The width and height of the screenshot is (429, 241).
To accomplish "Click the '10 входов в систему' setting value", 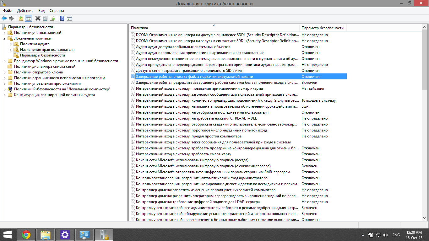I will 318,100.
